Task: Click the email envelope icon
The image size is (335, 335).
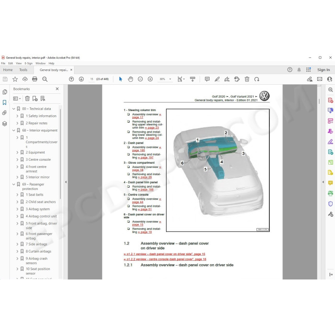Action: 320,79
